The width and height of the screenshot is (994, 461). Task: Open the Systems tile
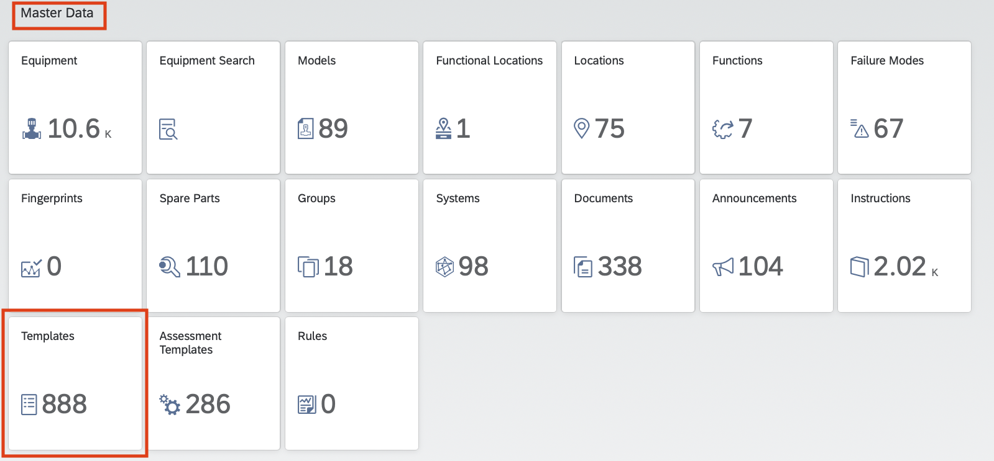[490, 246]
